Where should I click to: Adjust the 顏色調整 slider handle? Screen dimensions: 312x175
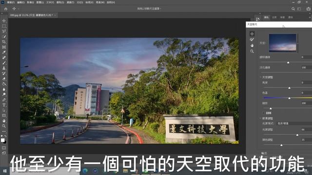[x=281, y=145]
